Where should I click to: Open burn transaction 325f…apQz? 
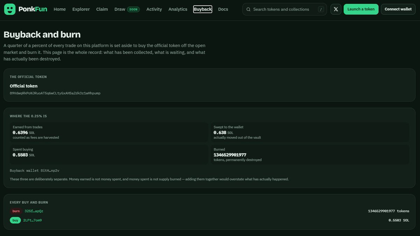point(34,211)
